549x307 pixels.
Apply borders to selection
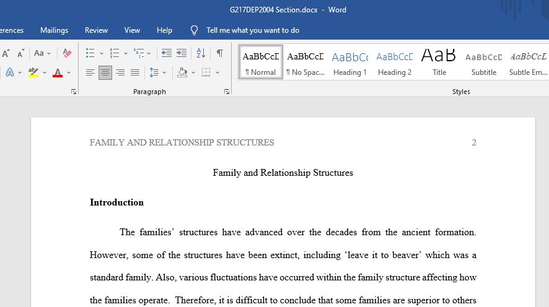(x=206, y=72)
